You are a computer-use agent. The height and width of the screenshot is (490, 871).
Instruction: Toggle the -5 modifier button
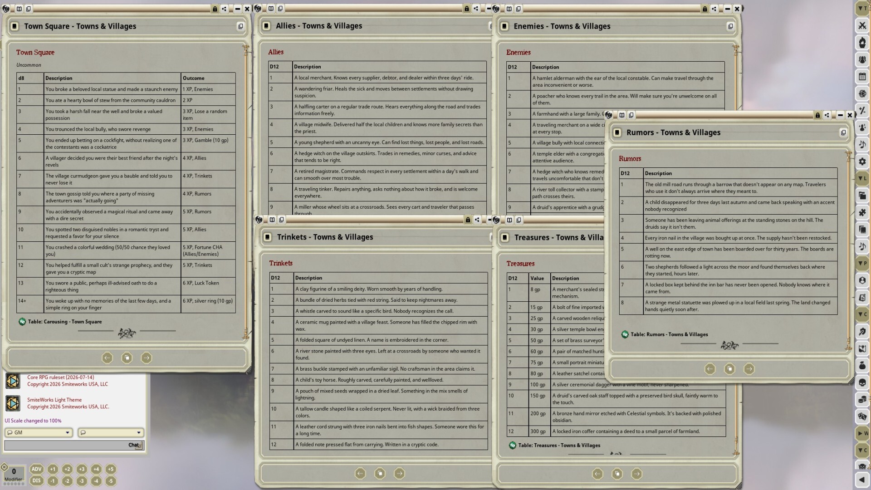[111, 481]
